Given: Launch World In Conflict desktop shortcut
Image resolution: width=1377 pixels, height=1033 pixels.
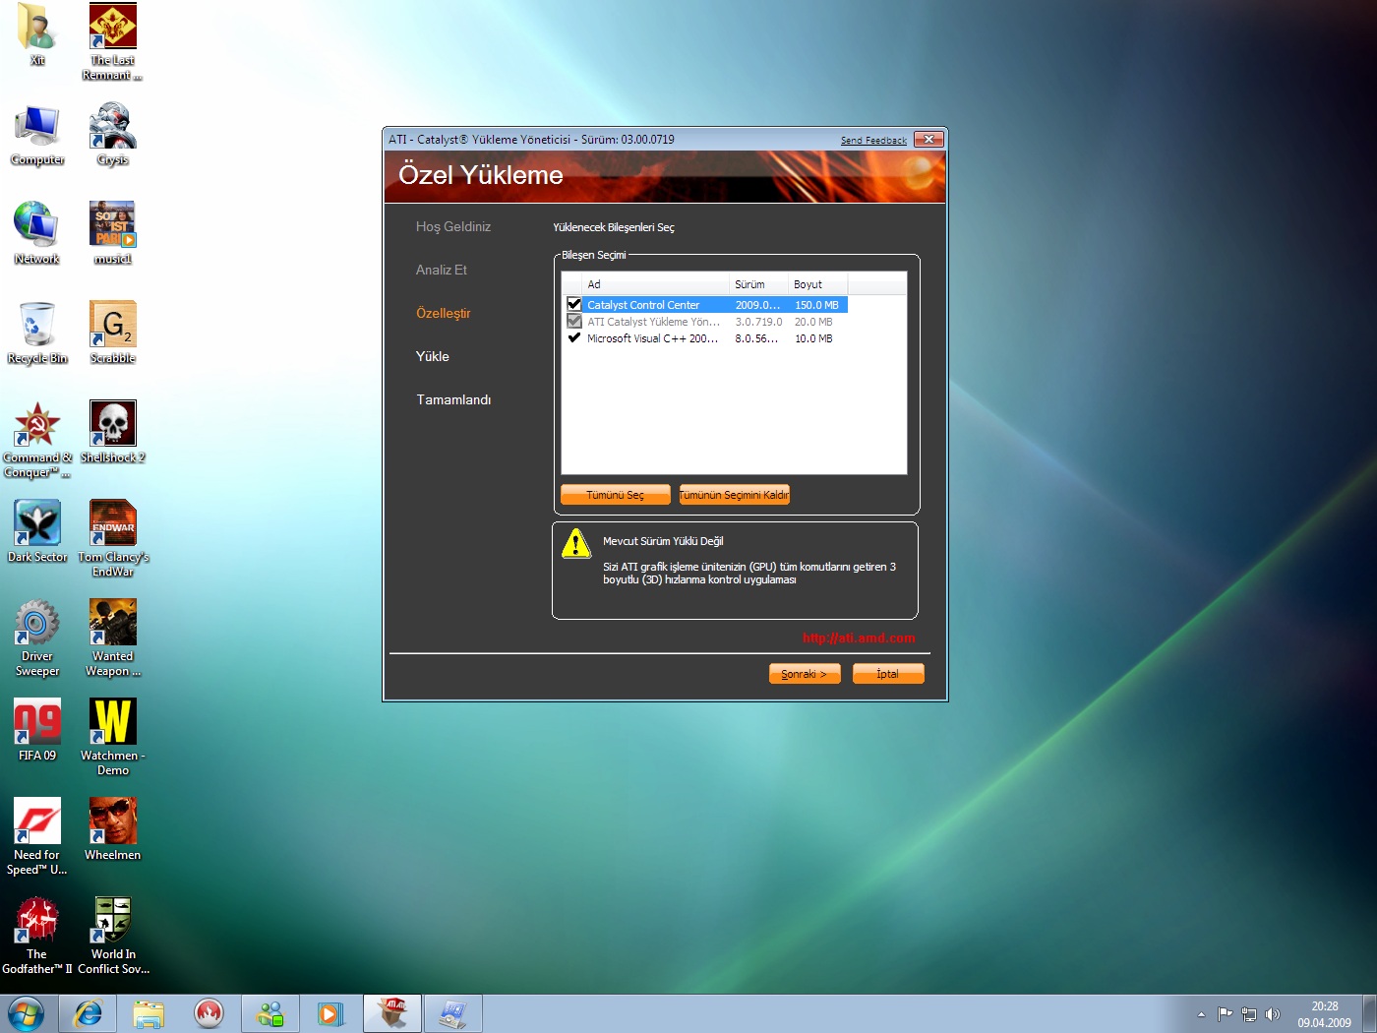Looking at the screenshot, I should click(113, 937).
